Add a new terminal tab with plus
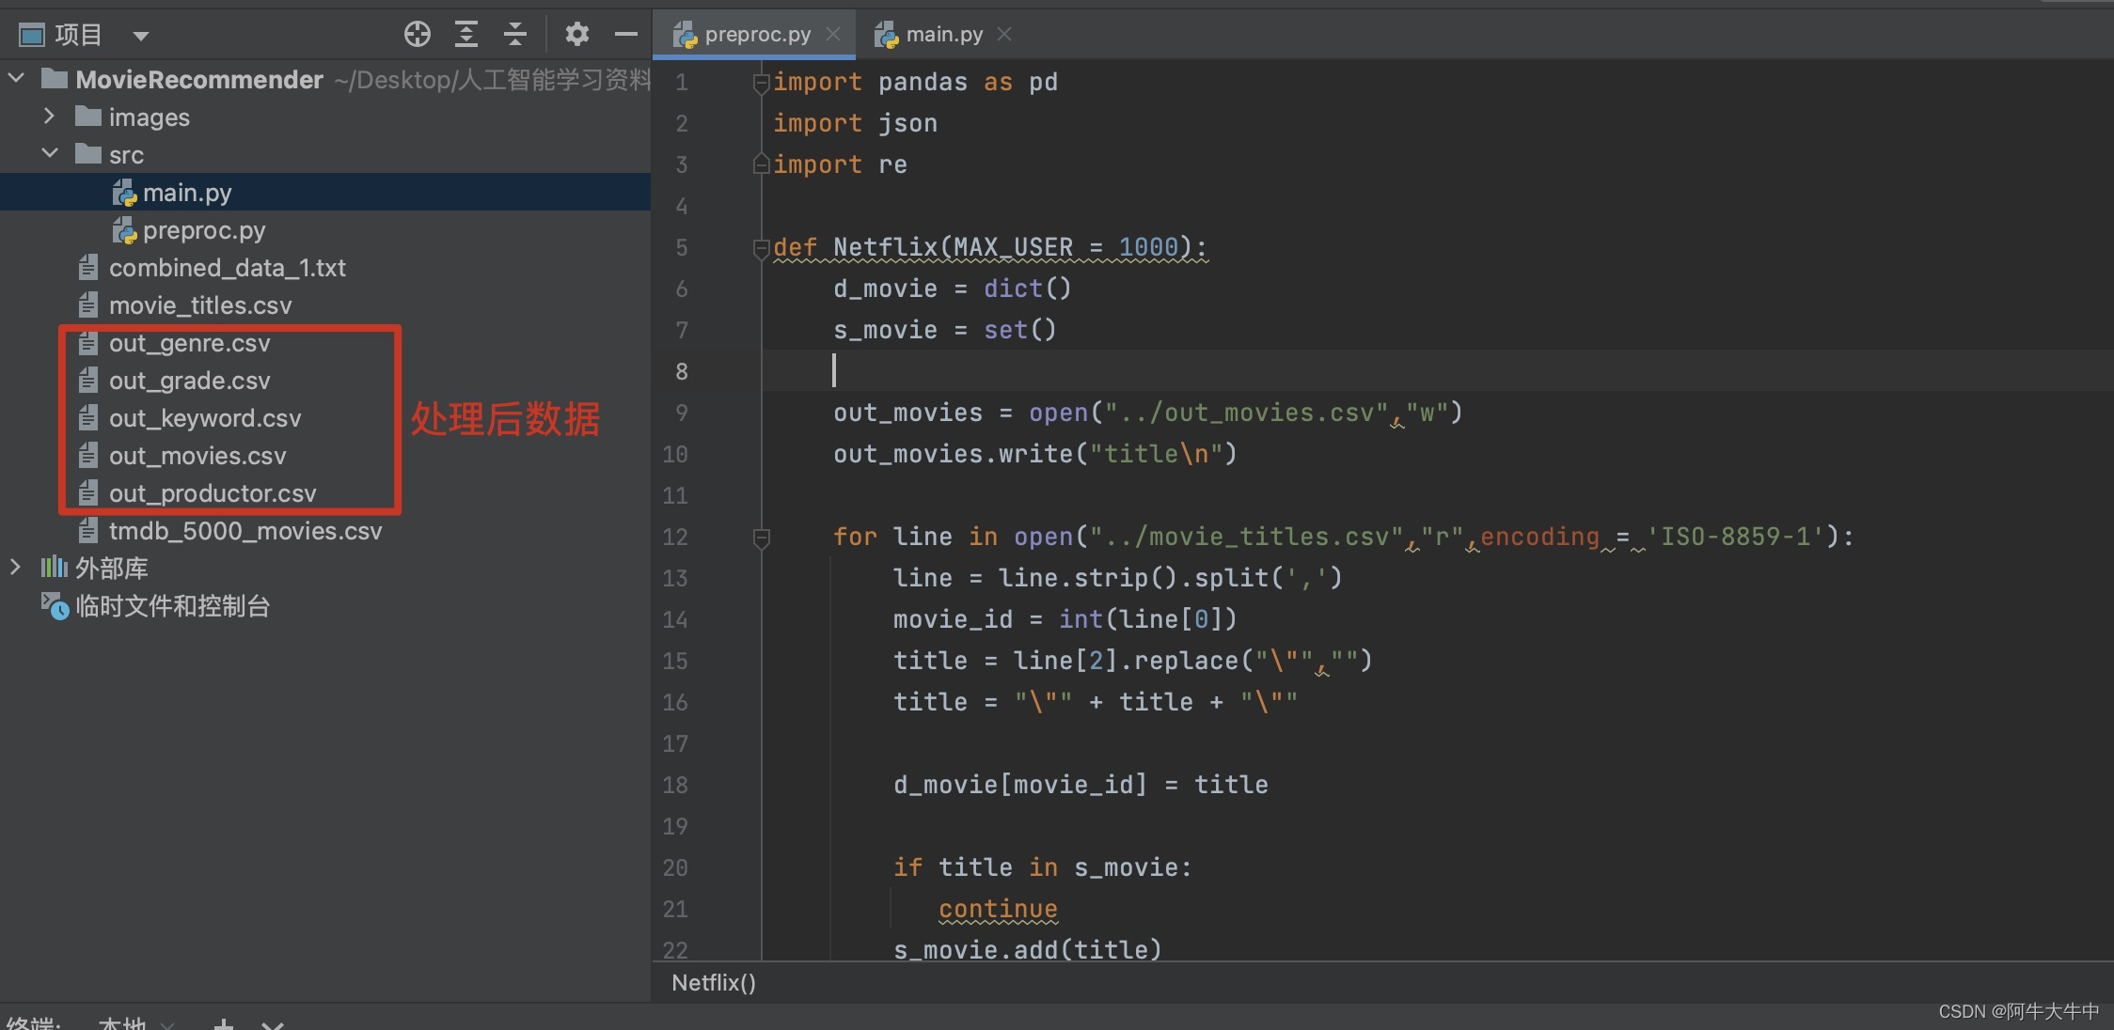The image size is (2114, 1030). coord(224,1024)
